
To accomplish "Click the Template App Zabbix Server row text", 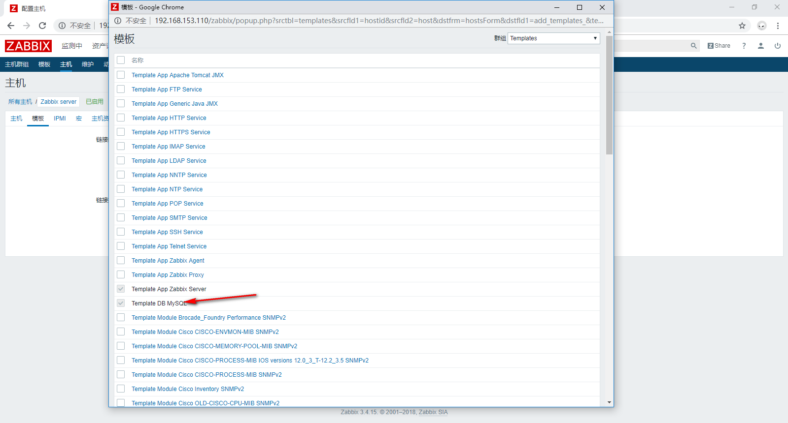I will tap(169, 289).
